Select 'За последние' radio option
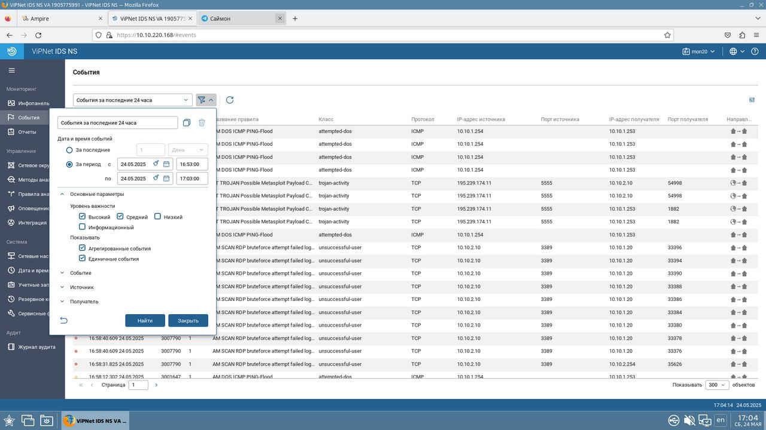This screenshot has height=430, width=766. pyautogui.click(x=69, y=150)
